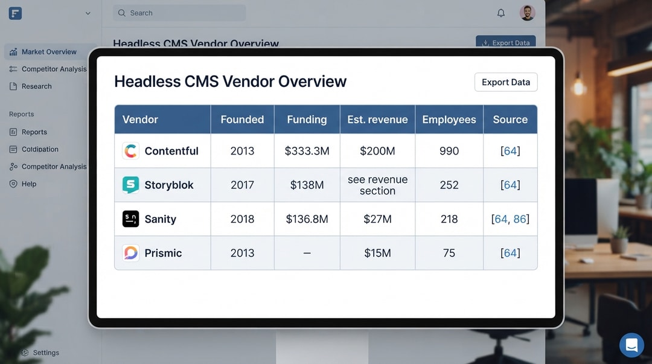Click the Source column header
The height and width of the screenshot is (364, 652).
click(x=510, y=120)
